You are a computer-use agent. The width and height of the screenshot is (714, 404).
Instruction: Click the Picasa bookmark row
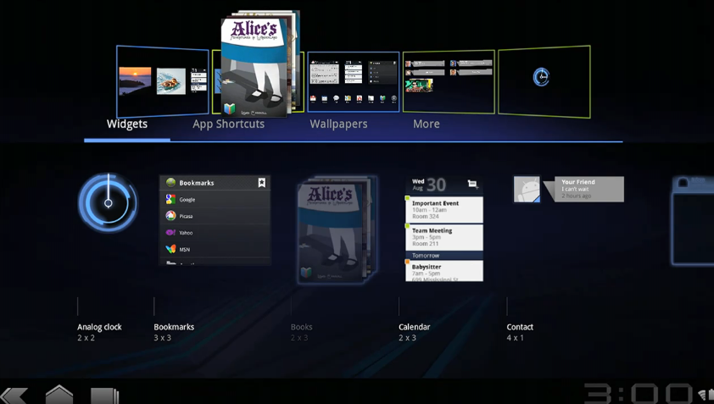[215, 216]
